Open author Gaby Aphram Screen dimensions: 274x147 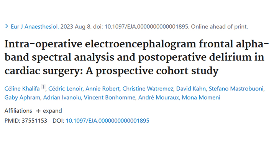pos(22,97)
